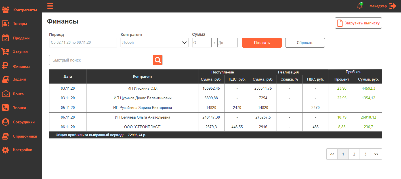This screenshot has width=401, height=179.
Task: Click the 44592,3 profit value
Action: [x=369, y=88]
